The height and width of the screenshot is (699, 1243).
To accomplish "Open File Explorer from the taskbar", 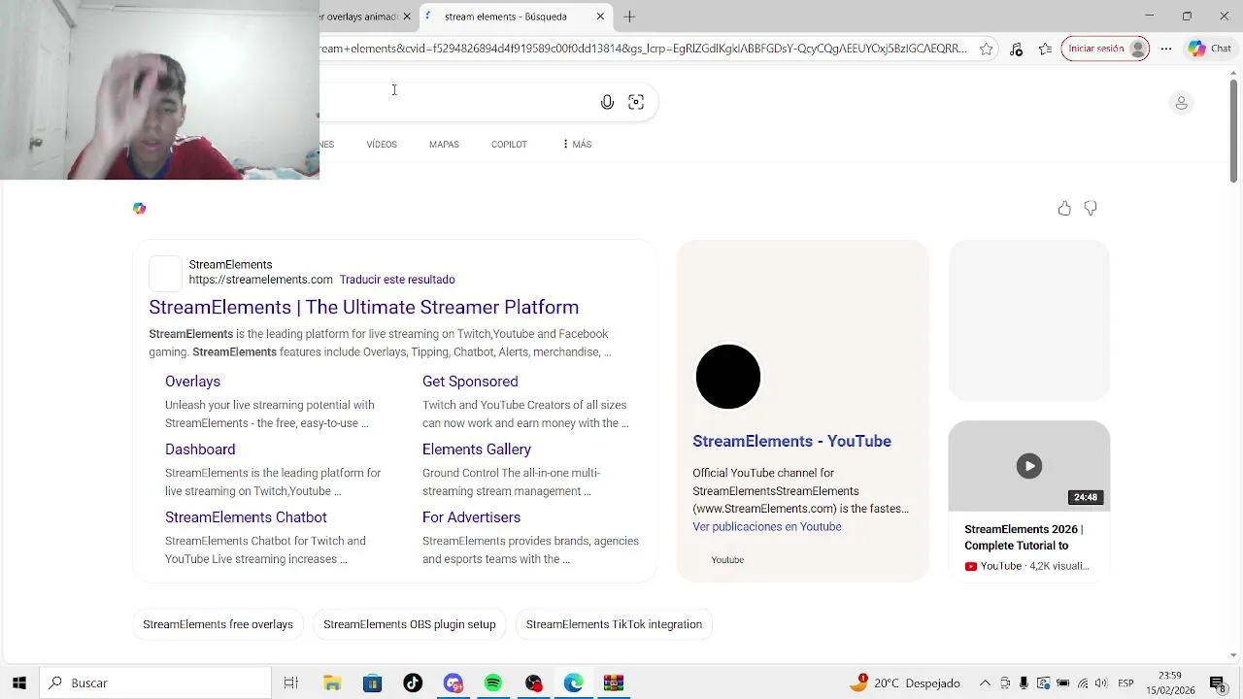I will (332, 682).
